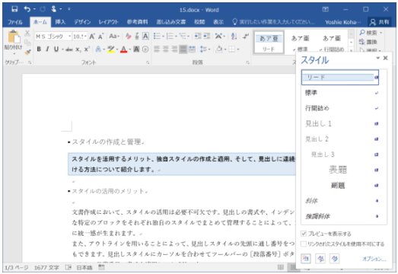
Task: Apply strikethrough formatting
Action: [x=69, y=49]
